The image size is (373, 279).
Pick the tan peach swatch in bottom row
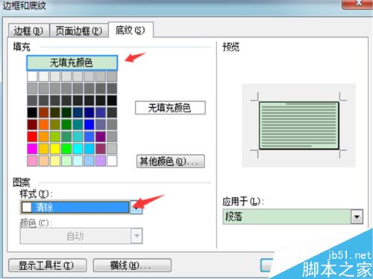(43, 161)
